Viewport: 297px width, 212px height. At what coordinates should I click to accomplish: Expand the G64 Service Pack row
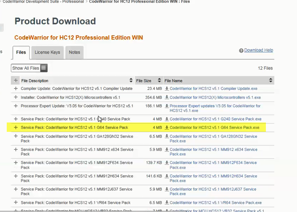(x=16, y=127)
